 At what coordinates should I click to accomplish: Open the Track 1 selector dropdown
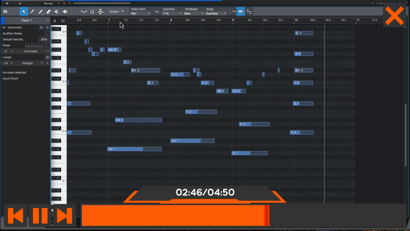point(27,21)
